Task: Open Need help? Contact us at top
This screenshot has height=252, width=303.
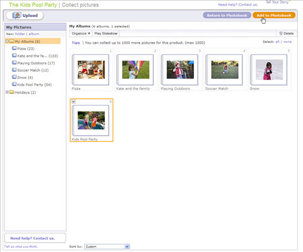Action: pos(238,5)
